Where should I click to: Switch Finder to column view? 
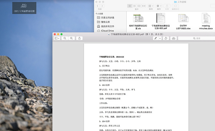tap(139, 6)
